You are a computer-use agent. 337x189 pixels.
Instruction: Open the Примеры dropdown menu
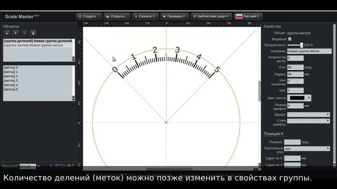(174, 16)
